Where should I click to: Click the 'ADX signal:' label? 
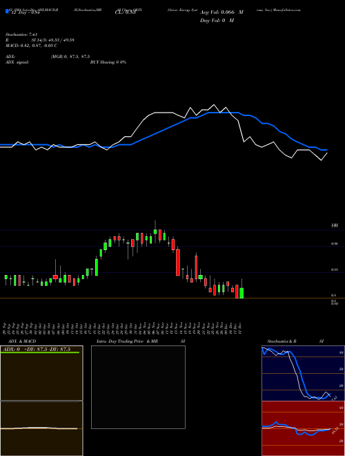17,62
